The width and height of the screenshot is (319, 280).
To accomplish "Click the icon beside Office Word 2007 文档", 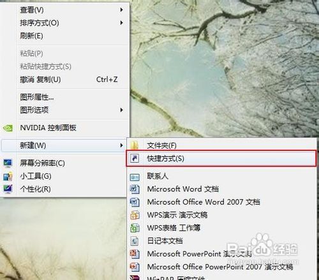I will point(135,202).
